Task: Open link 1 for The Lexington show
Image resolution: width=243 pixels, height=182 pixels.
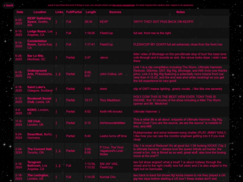Action: click(x=56, y=177)
